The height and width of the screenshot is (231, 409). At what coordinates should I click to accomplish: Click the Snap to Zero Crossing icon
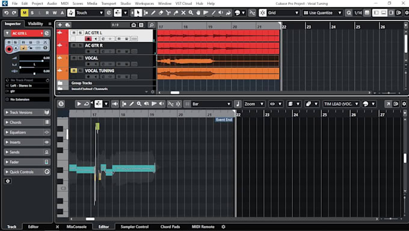pyautogui.click(x=252, y=13)
